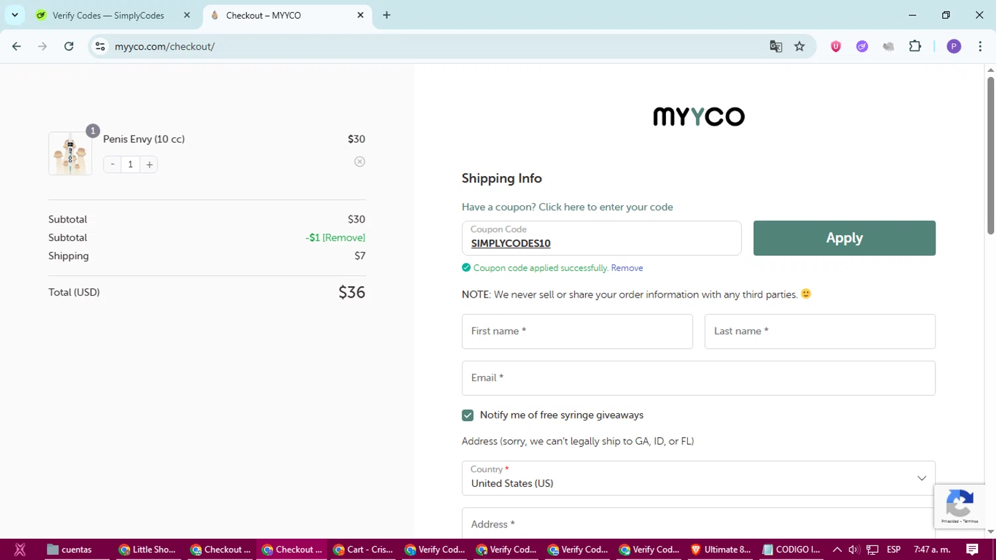Click the gray cloud extension icon
The height and width of the screenshot is (560, 996).
pyautogui.click(x=888, y=47)
